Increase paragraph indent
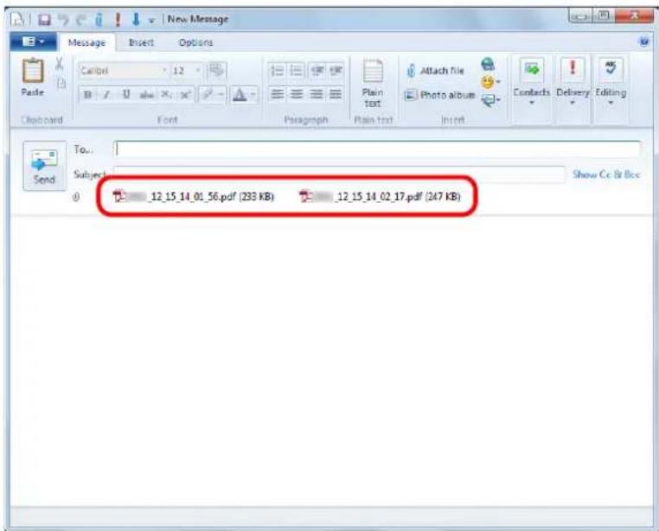659x531 pixels. pyautogui.click(x=336, y=71)
